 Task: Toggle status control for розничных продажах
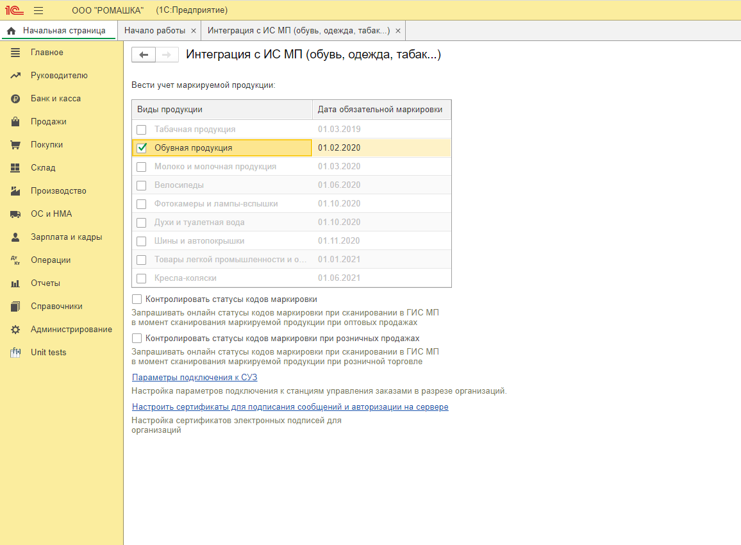tap(137, 339)
